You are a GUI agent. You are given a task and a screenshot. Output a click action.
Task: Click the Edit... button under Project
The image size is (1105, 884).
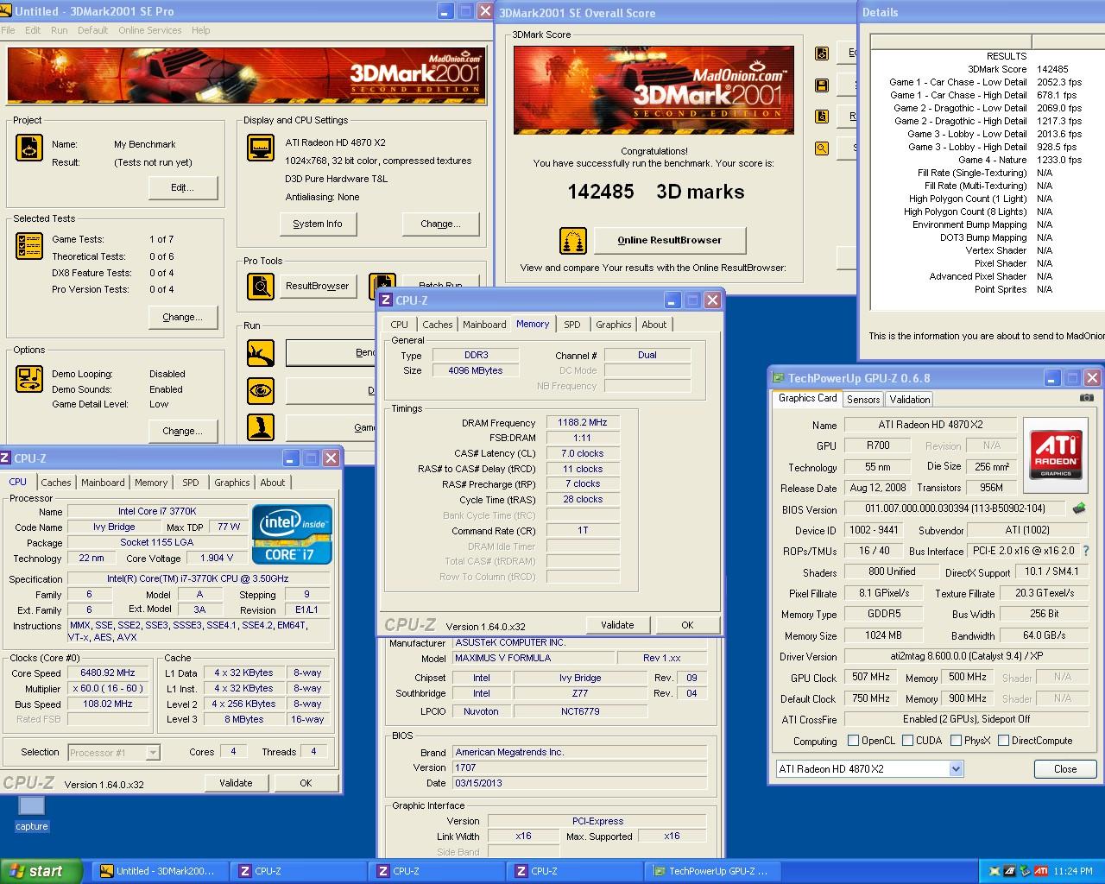(x=182, y=187)
